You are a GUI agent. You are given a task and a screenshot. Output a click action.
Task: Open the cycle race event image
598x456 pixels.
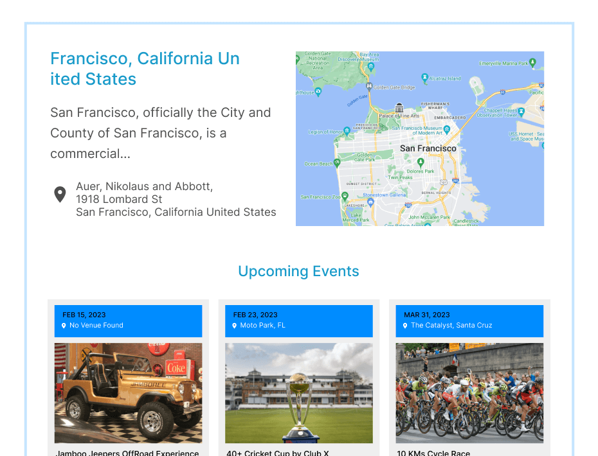coord(469,393)
